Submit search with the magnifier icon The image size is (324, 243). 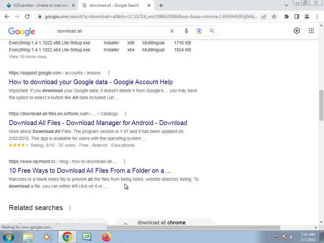point(212,31)
